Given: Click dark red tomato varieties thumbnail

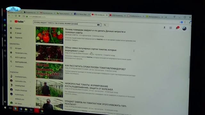Looking at the screenshot, I should click(x=50, y=53).
